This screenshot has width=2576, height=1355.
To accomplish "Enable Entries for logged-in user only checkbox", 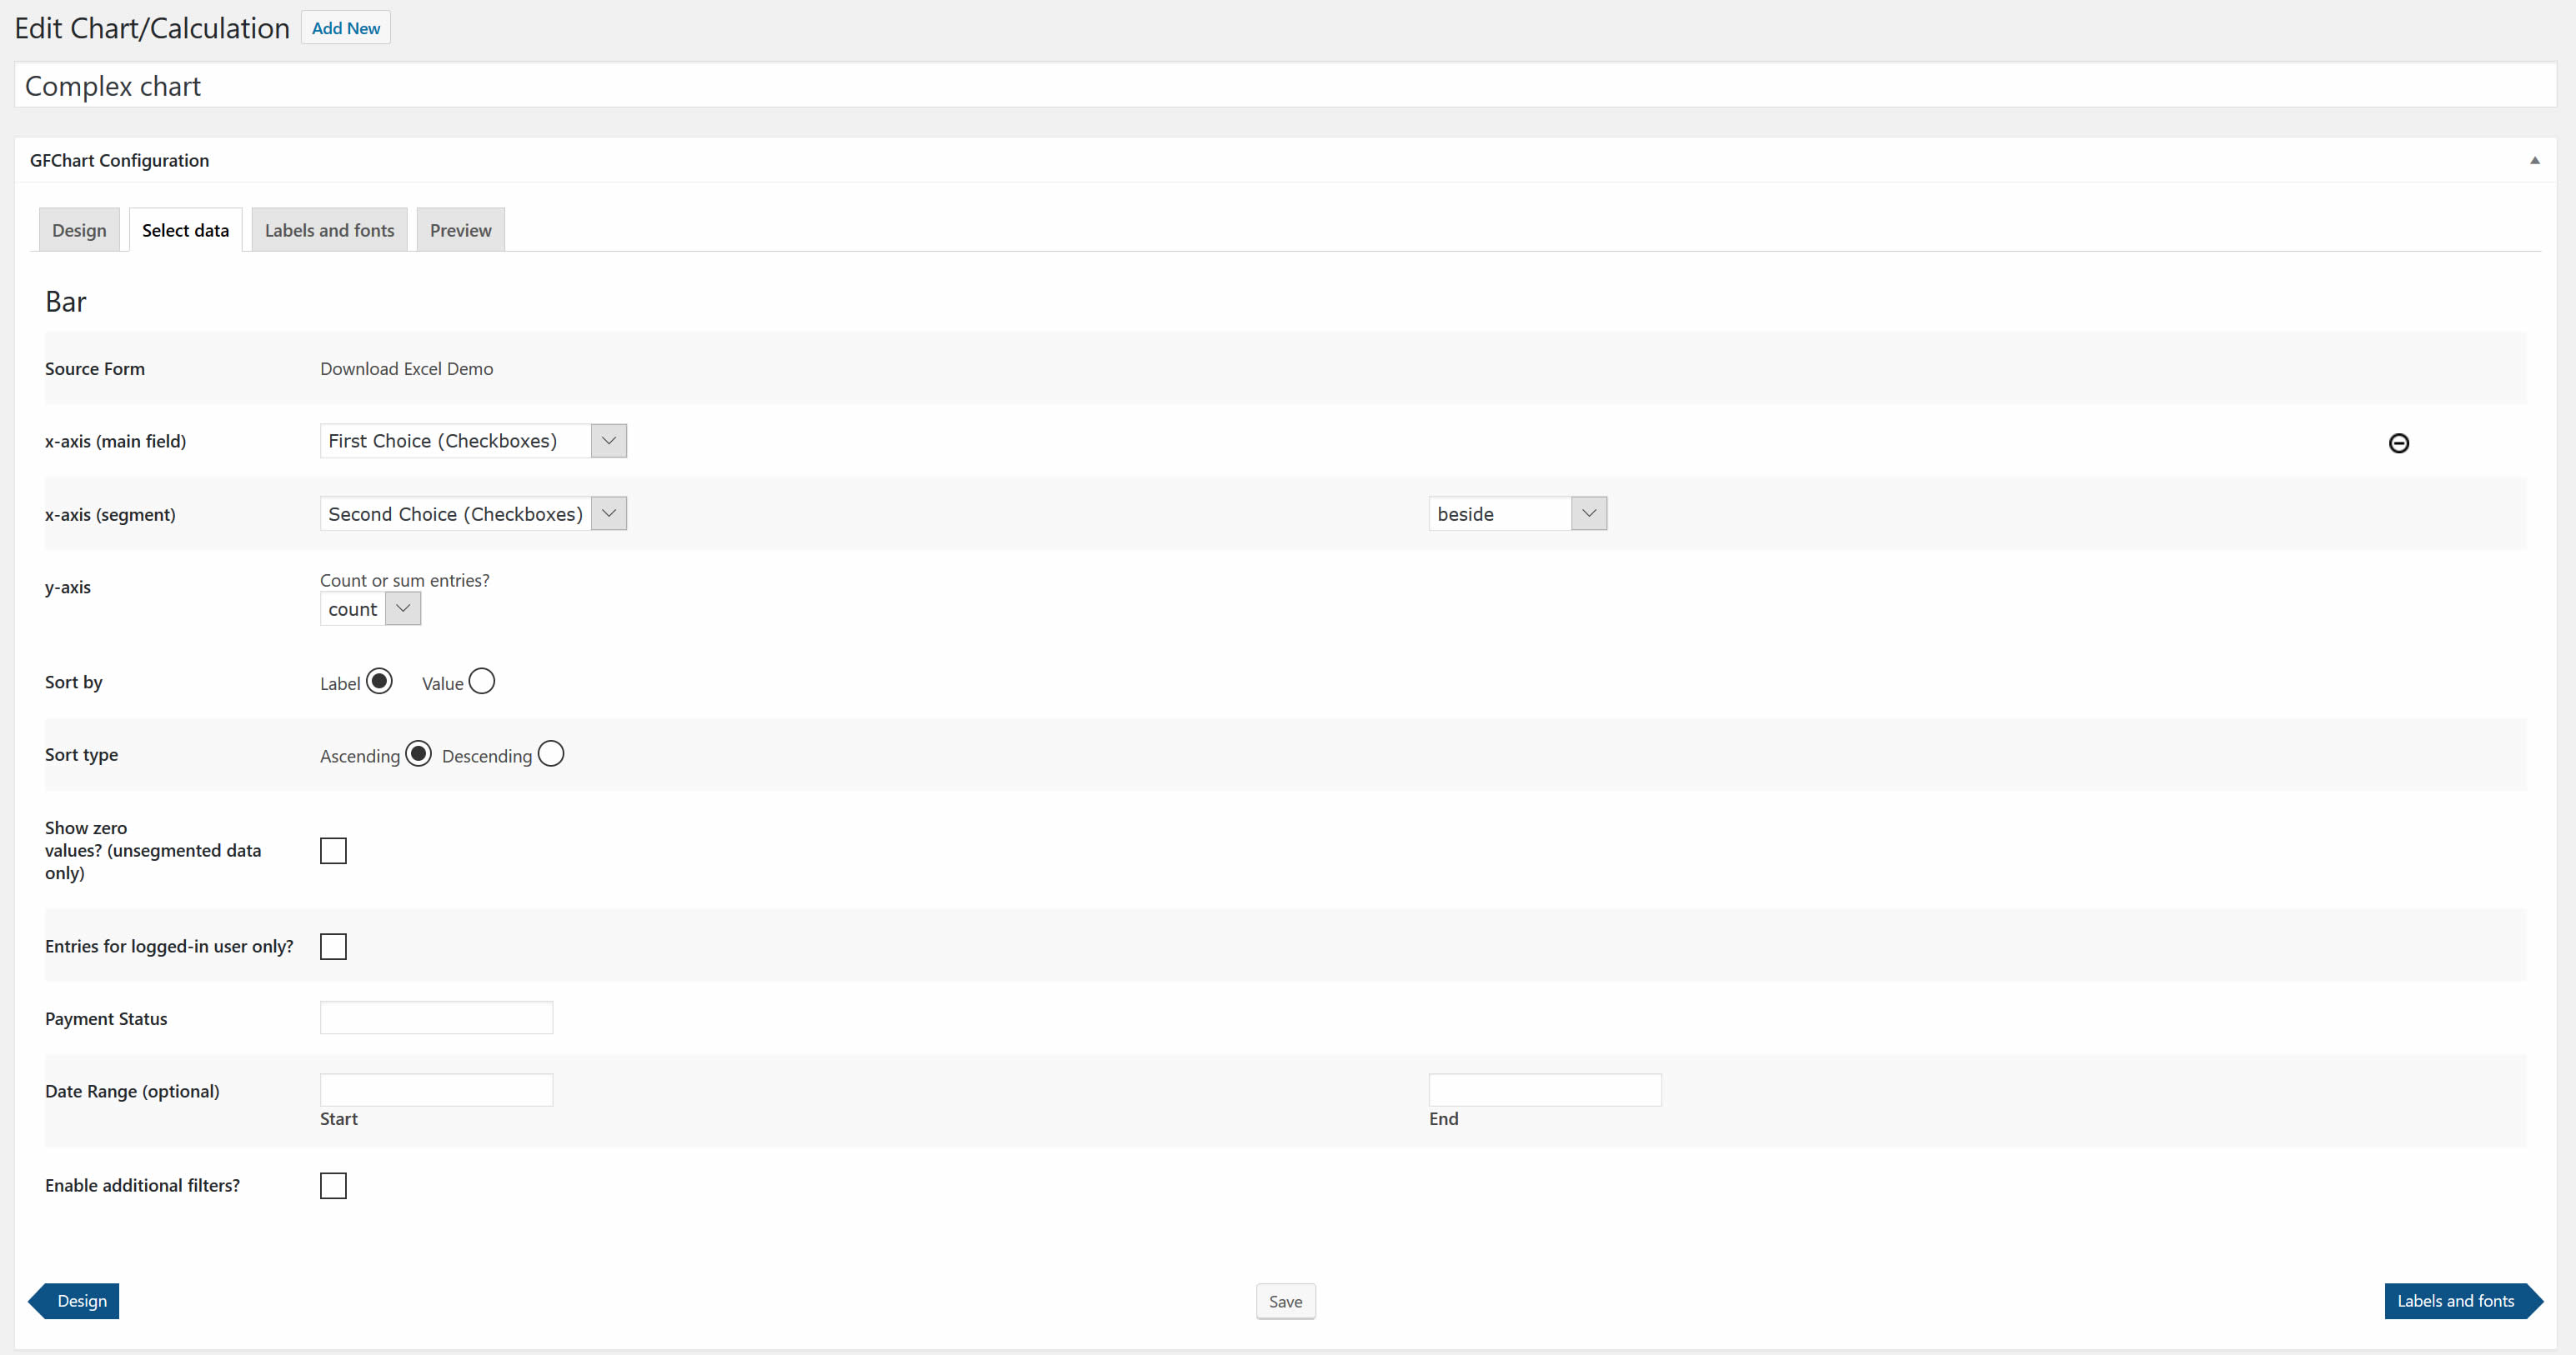I will [333, 947].
